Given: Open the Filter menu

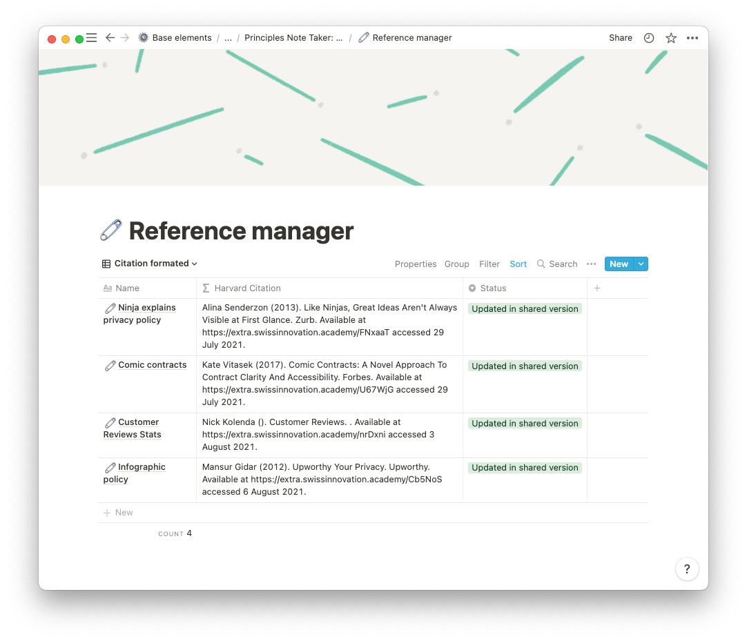Looking at the screenshot, I should tap(489, 264).
